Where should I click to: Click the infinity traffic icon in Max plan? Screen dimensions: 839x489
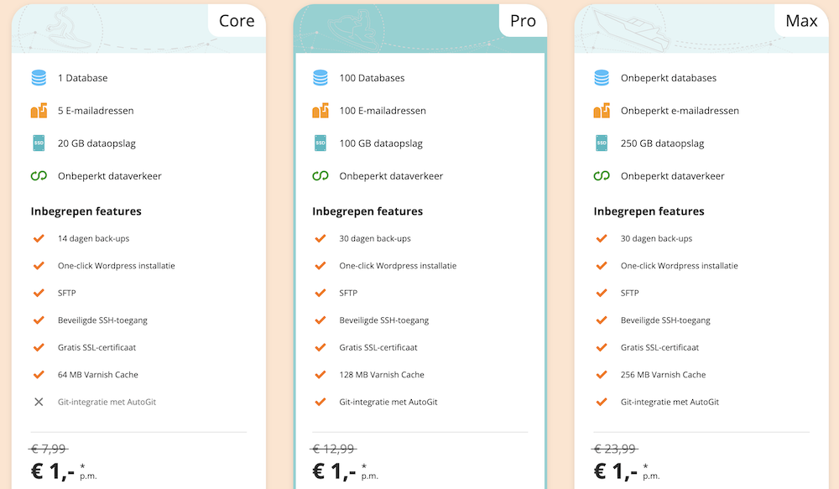[602, 176]
